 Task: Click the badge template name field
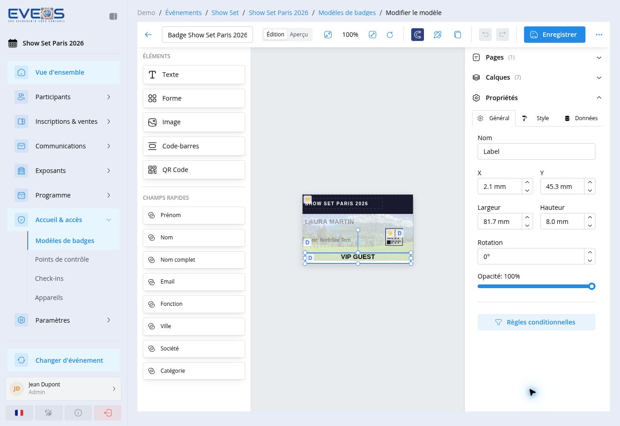point(207,35)
